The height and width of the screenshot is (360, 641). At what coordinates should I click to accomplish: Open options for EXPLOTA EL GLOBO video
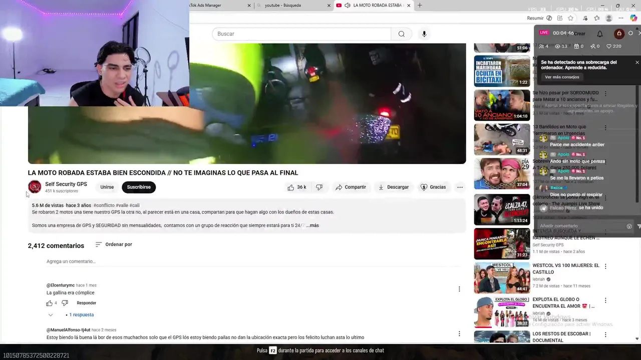[x=605, y=300]
